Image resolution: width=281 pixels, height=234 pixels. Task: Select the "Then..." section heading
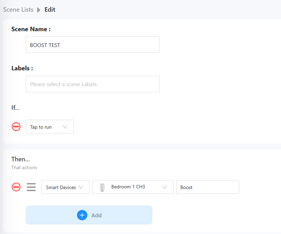pos(21,159)
